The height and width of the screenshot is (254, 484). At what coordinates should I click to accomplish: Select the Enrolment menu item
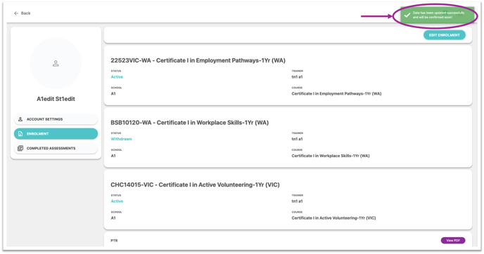click(x=56, y=133)
